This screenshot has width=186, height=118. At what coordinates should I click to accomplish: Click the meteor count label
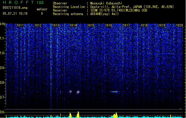pos(42,9)
